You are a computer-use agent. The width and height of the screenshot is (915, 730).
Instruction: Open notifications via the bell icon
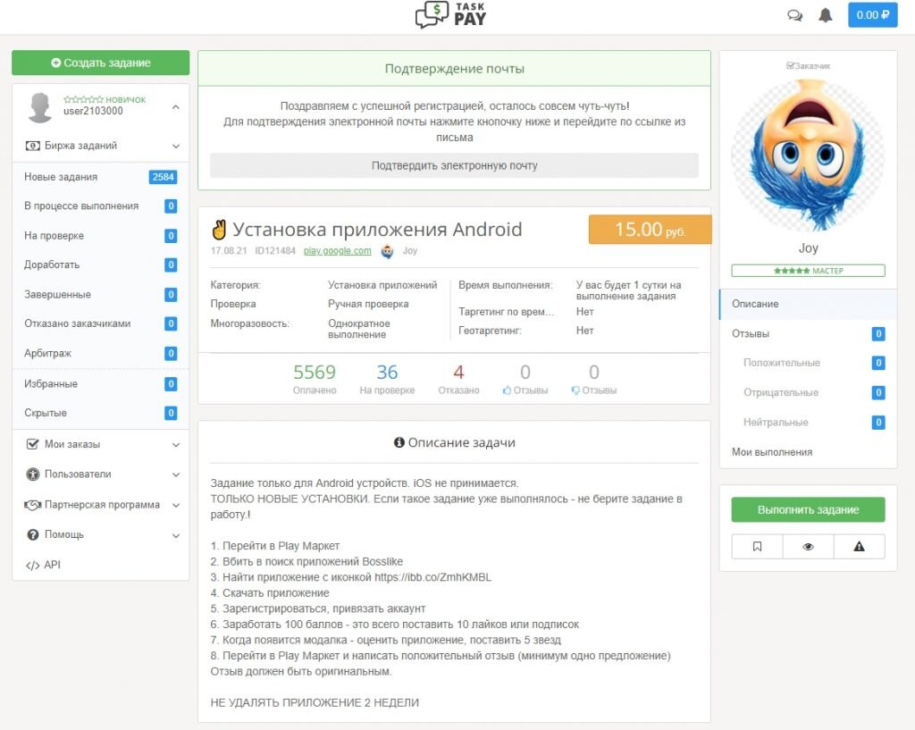pos(825,15)
